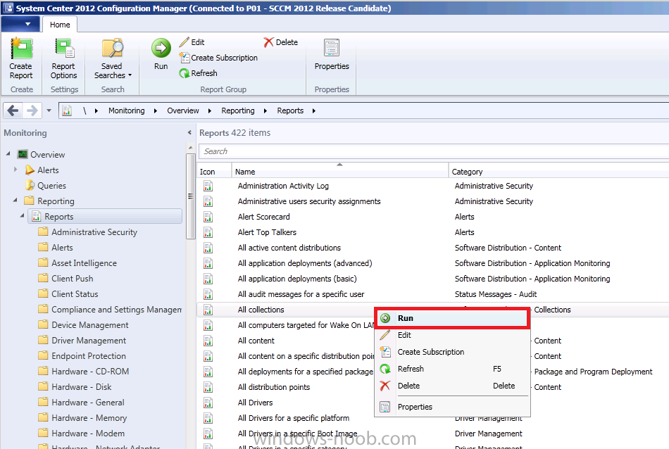Click the Hardware - Disk folder icon
669x449 pixels.
pyautogui.click(x=43, y=386)
